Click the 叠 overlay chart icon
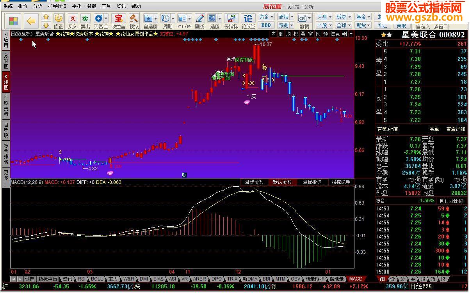 click(303, 34)
